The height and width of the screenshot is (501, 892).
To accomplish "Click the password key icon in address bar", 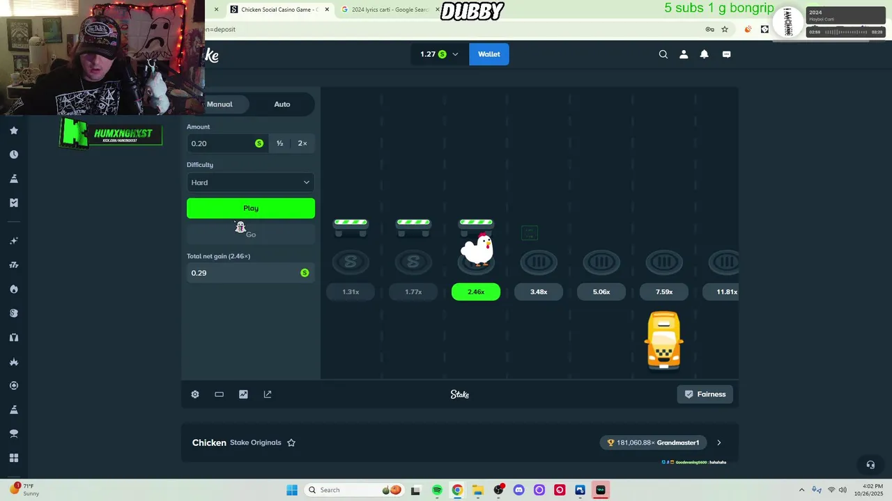I will click(x=709, y=29).
